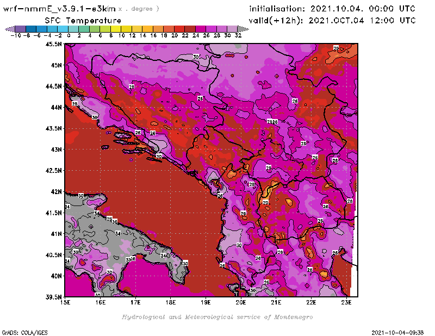Click the legend tick label 16
Image resolution: width=435 pixels, height=336 pixels.
(x=153, y=35)
